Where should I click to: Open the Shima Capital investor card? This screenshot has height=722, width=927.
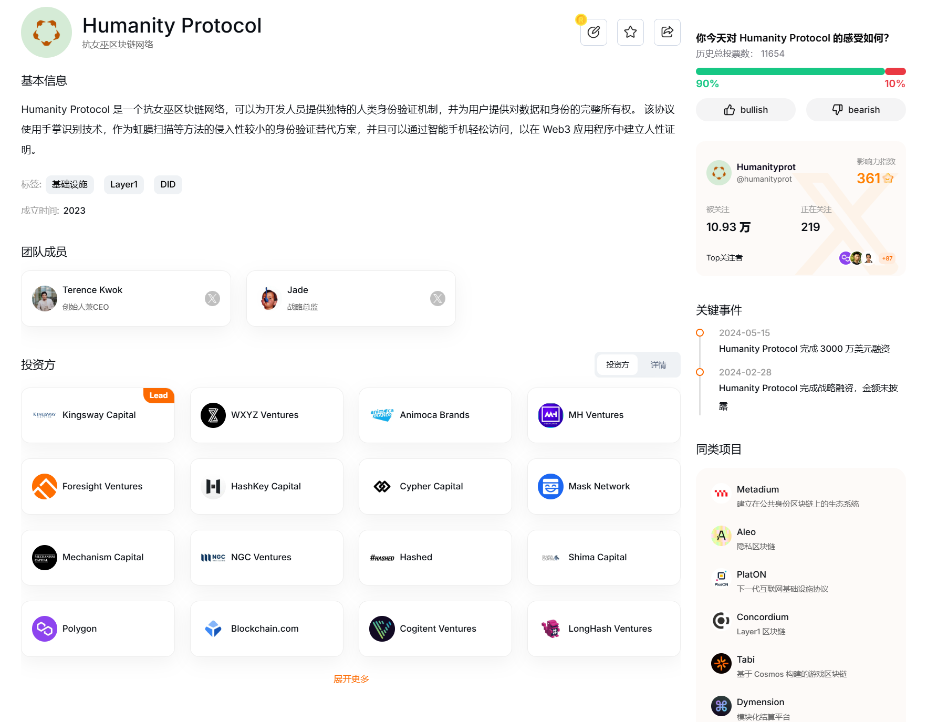[x=604, y=558]
